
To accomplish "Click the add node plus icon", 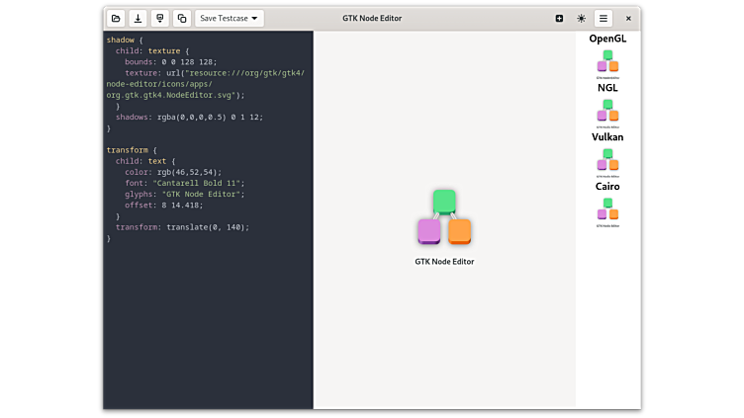I will [559, 18].
